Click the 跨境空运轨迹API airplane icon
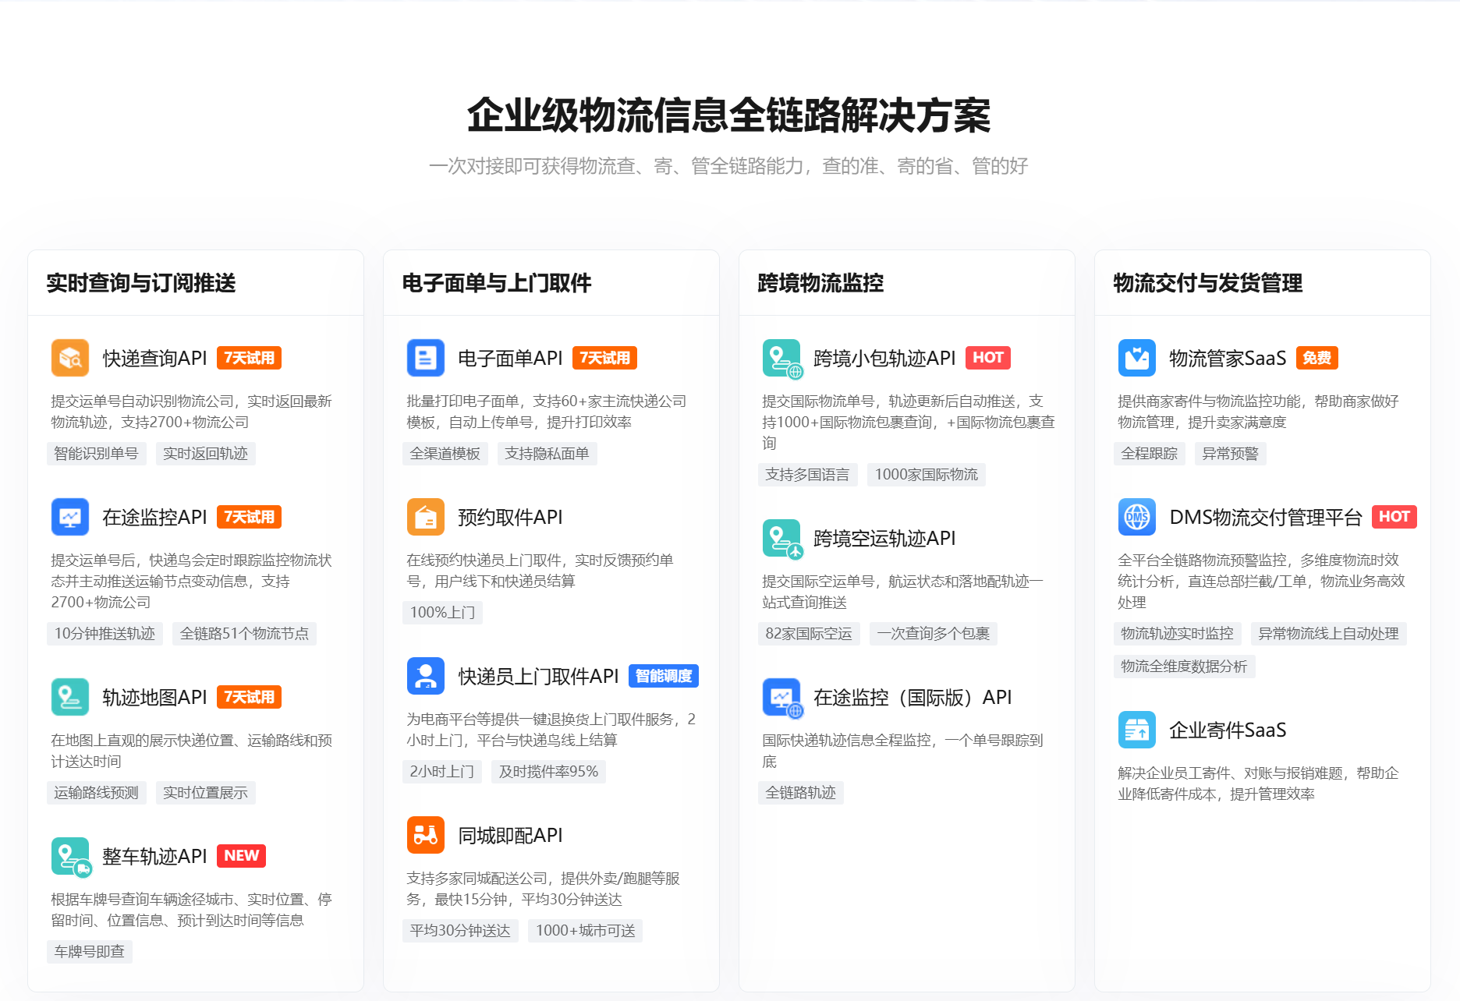This screenshot has width=1460, height=1001. click(x=781, y=538)
